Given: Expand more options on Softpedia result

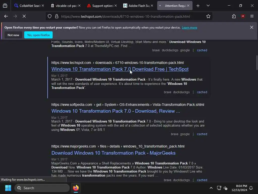Looking at the screenshot, I should [193, 134].
